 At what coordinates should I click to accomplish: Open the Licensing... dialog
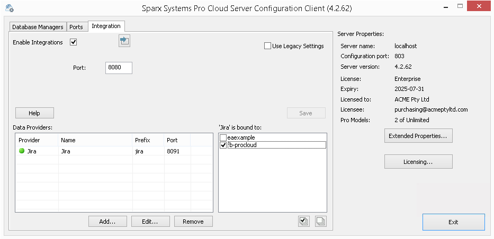pos(418,162)
